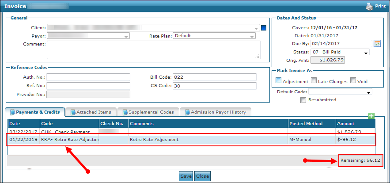Screen dimensions: 390x183
Task: Click the blue square beside Client field
Action: 264,28
